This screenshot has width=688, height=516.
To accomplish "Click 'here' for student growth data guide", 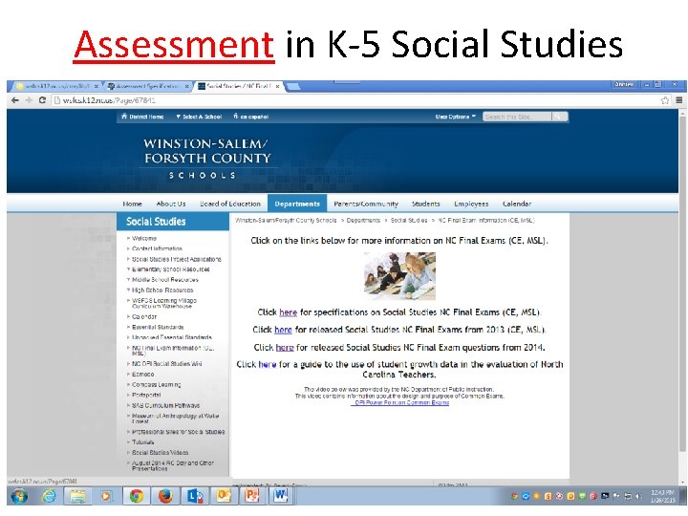I will click(x=268, y=364).
